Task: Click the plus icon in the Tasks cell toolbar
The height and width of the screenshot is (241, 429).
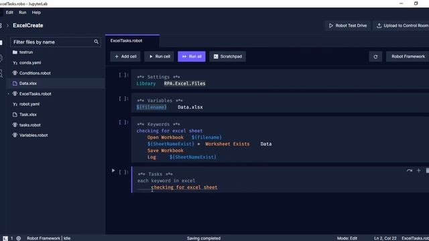Action: tap(418, 171)
